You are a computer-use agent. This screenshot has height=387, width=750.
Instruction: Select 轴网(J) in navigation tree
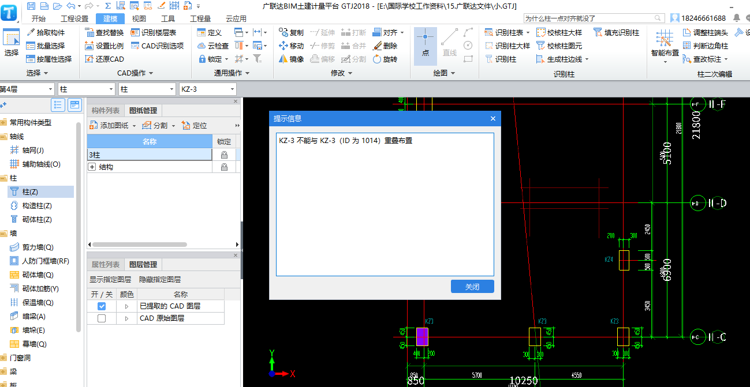point(33,150)
